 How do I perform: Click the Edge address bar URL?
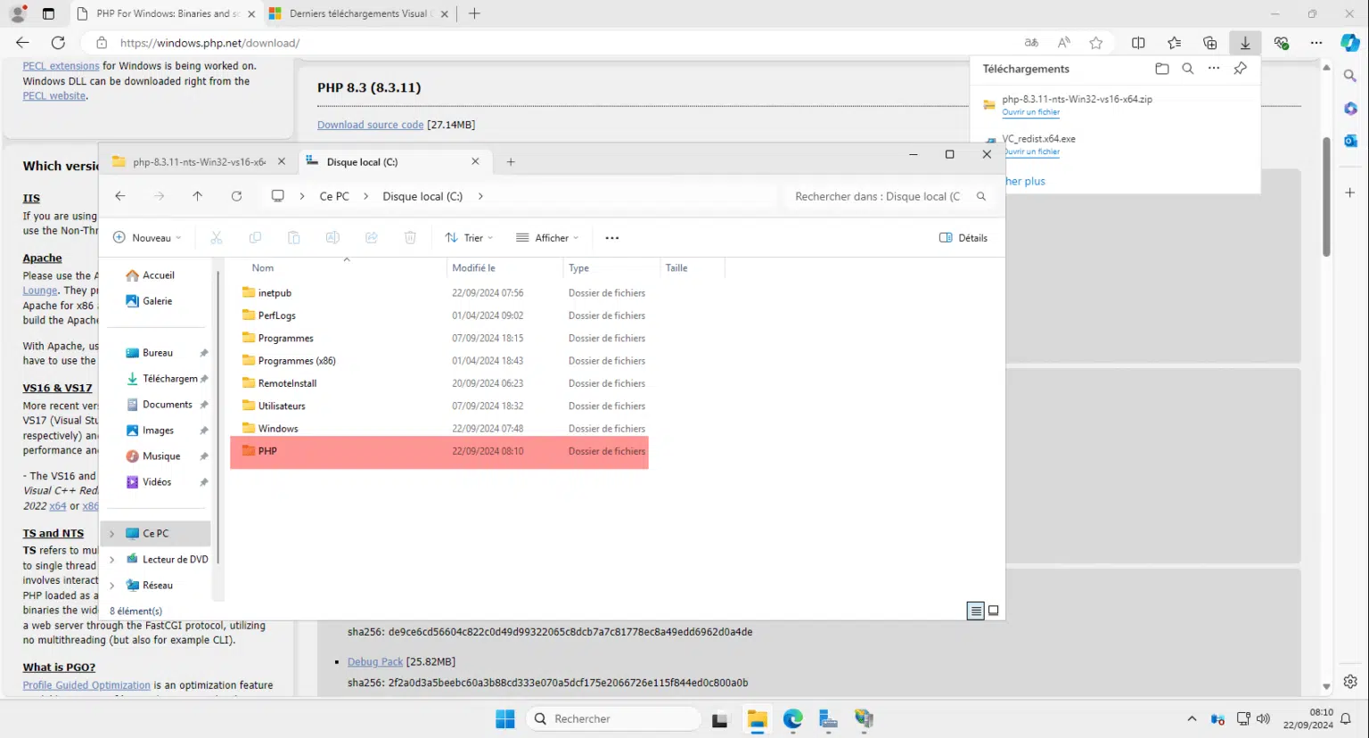click(x=209, y=43)
